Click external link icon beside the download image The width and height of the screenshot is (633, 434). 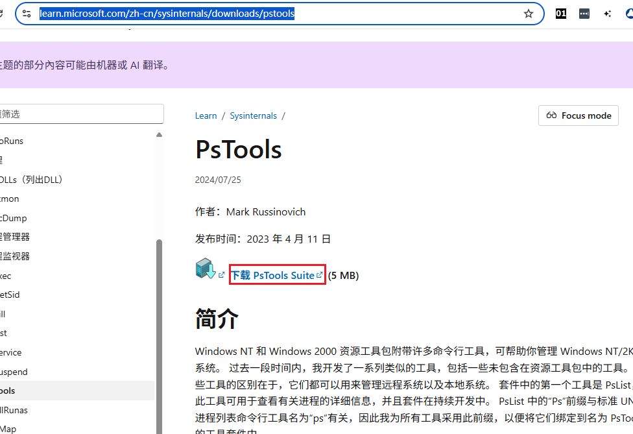click(x=222, y=275)
